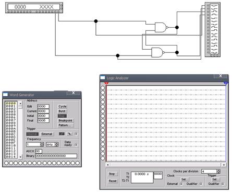
Task: Click the Binary pattern input field
Action: pos(56,156)
